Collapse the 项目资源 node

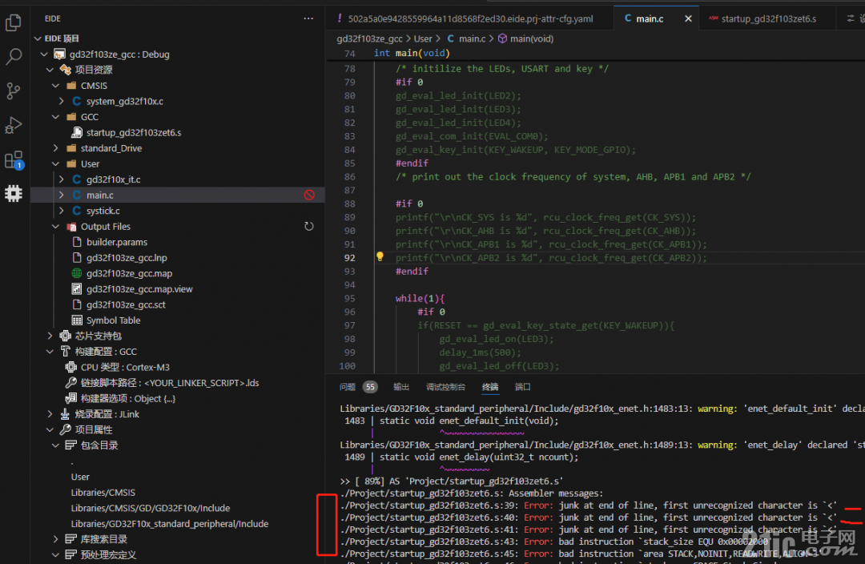pyautogui.click(x=50, y=70)
